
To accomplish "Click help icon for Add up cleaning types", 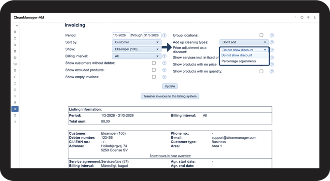I will (272, 42).
